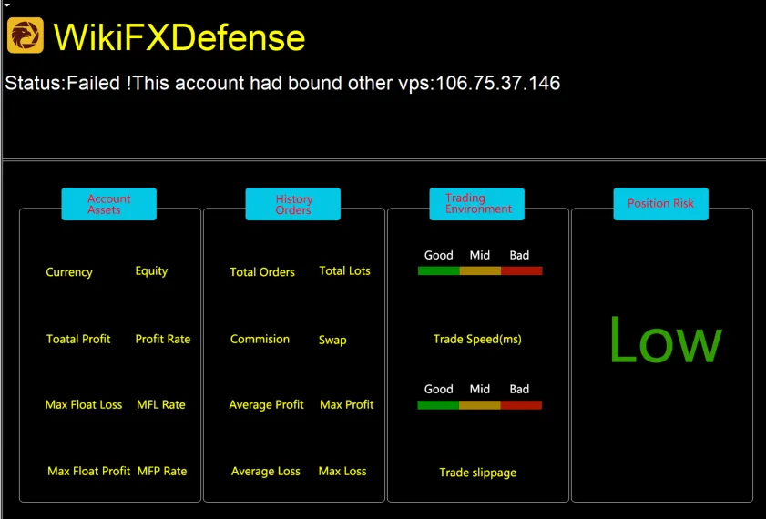Click the Low position risk indicator
766x519 pixels.
tap(666, 340)
